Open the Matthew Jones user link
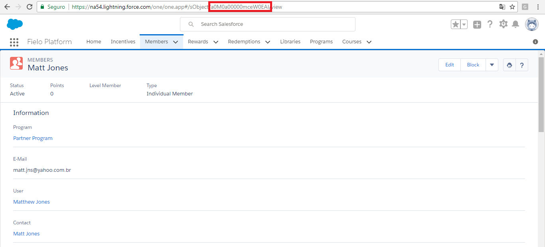 pos(32,202)
